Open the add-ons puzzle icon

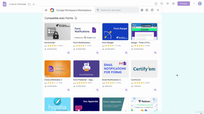point(156,3)
